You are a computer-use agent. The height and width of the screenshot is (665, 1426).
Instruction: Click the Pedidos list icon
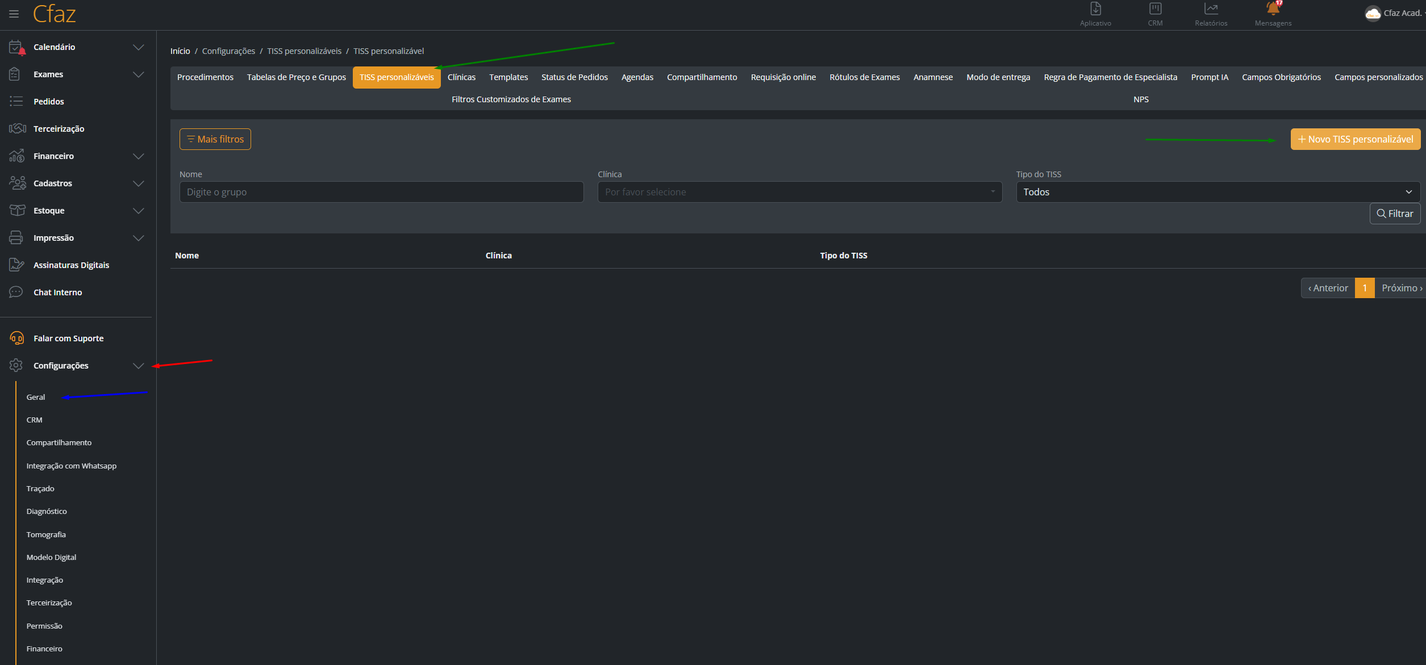pos(16,102)
